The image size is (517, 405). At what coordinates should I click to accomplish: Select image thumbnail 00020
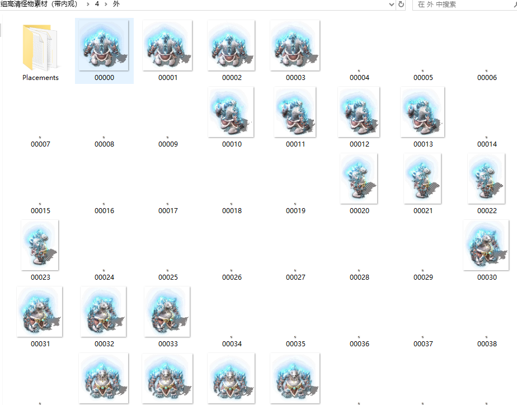[x=359, y=178]
